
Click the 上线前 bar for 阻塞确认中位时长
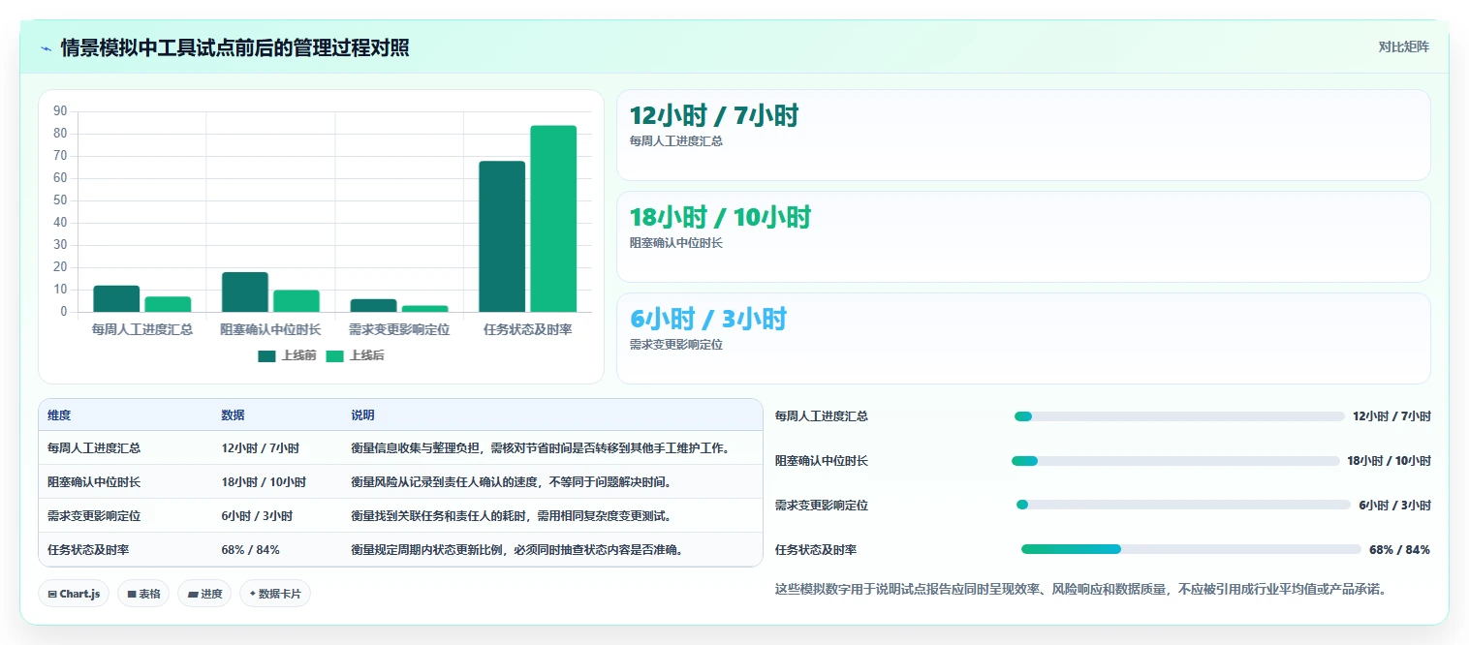click(245, 292)
